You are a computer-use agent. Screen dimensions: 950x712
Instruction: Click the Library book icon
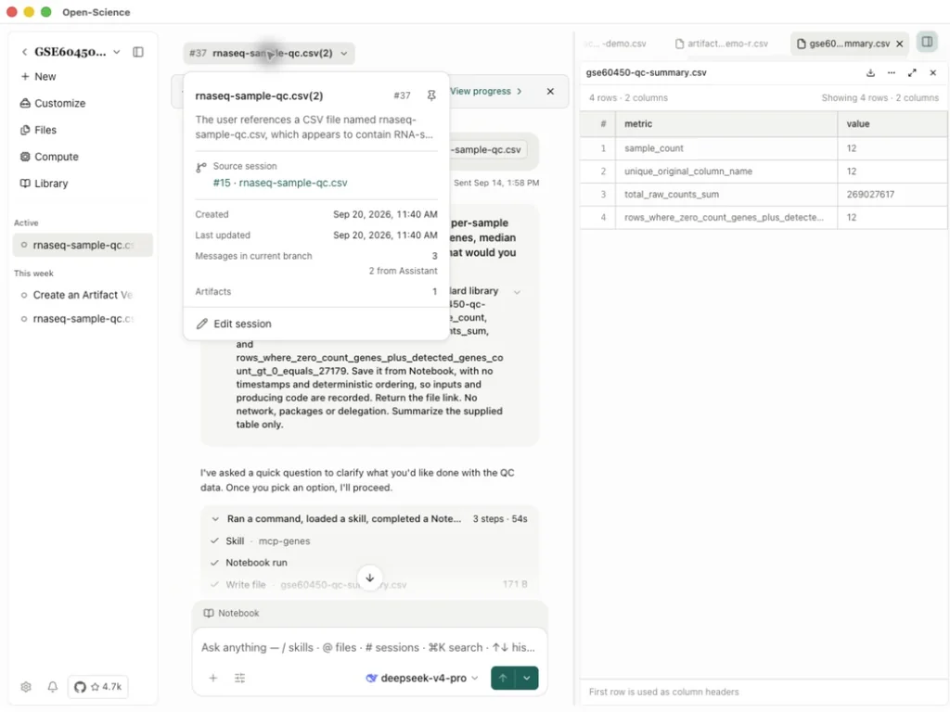[x=25, y=183]
